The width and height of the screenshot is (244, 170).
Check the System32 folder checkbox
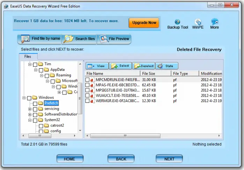point(35,121)
